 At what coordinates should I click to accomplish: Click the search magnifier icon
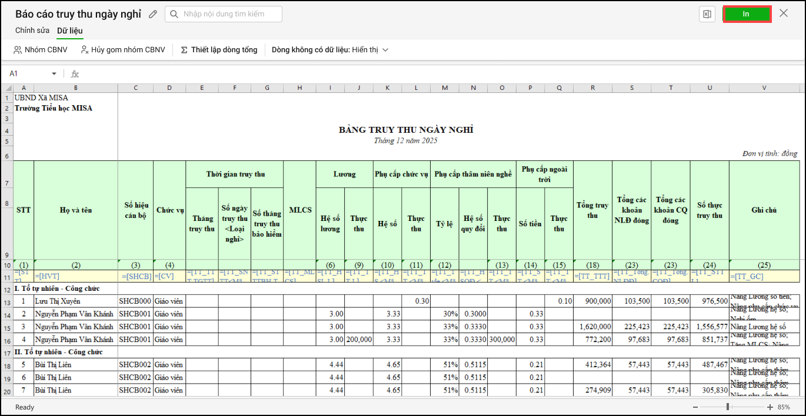[174, 14]
